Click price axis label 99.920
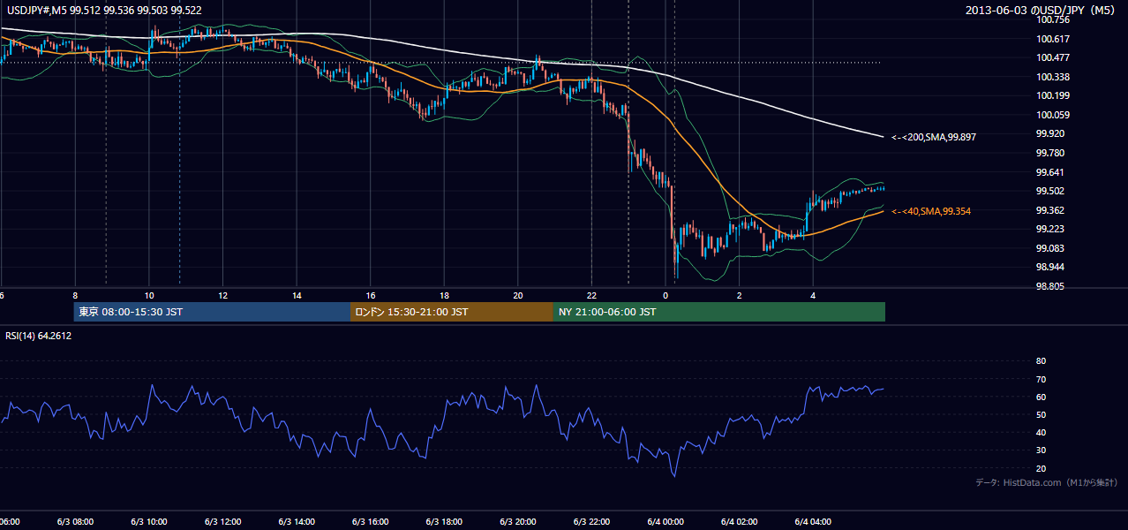This screenshot has width=1128, height=530. point(1050,133)
